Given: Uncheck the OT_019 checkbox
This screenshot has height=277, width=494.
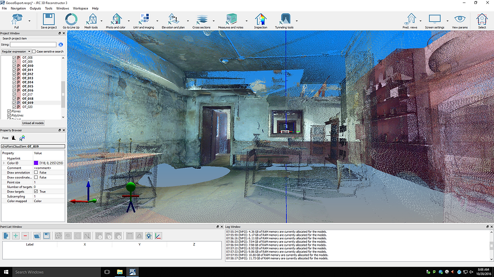Looking at the screenshot, I should (x=14, y=103).
